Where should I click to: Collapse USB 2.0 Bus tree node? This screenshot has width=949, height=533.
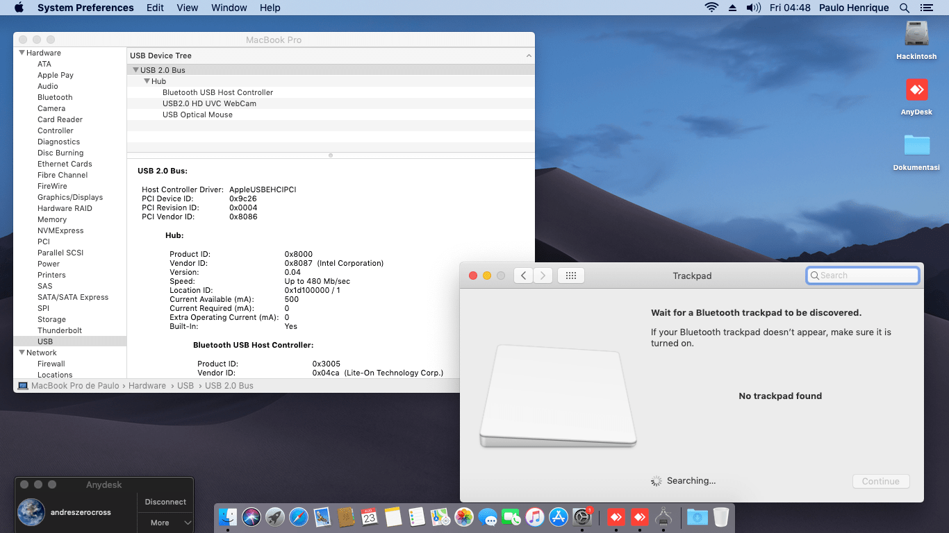[136, 70]
